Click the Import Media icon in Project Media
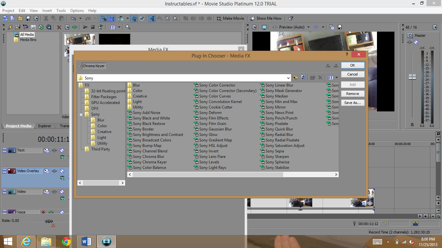This screenshot has height=248, width=442. pyautogui.click(x=17, y=27)
